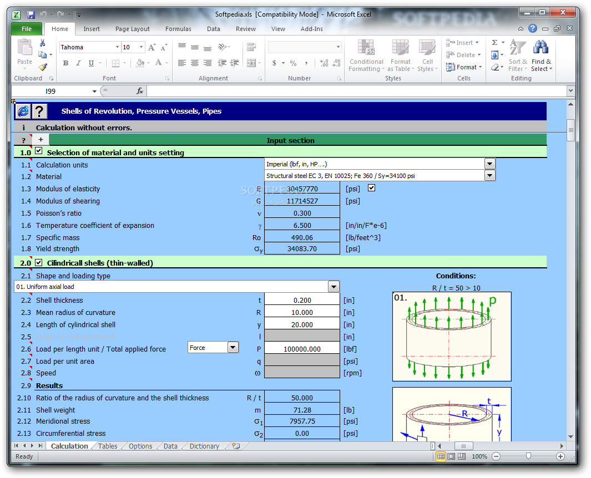Switch to Page Break Preview view

462,456
